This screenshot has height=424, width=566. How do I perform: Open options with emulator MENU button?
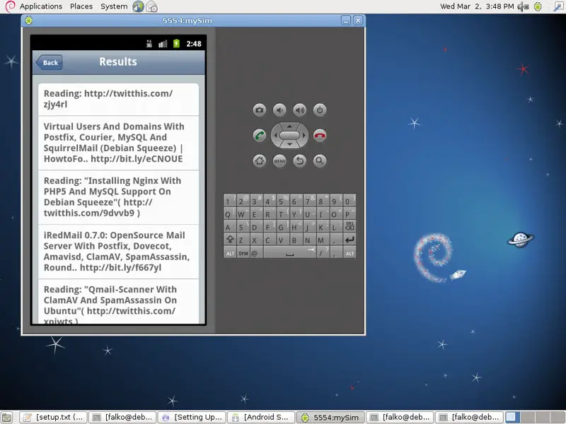click(x=279, y=161)
